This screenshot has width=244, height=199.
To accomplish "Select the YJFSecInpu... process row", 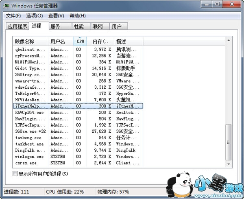I will tap(78, 125).
